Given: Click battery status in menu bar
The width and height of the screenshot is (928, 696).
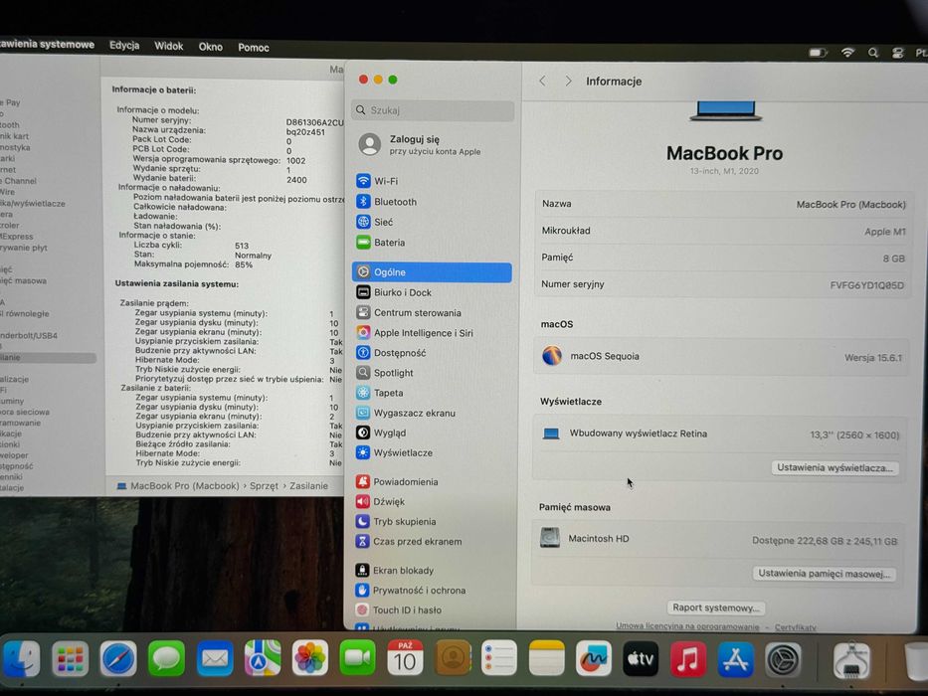Looking at the screenshot, I should 818,53.
